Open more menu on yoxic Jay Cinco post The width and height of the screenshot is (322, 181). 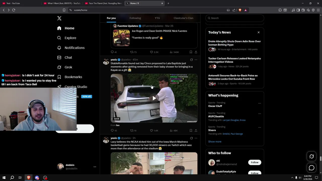pos(196,60)
